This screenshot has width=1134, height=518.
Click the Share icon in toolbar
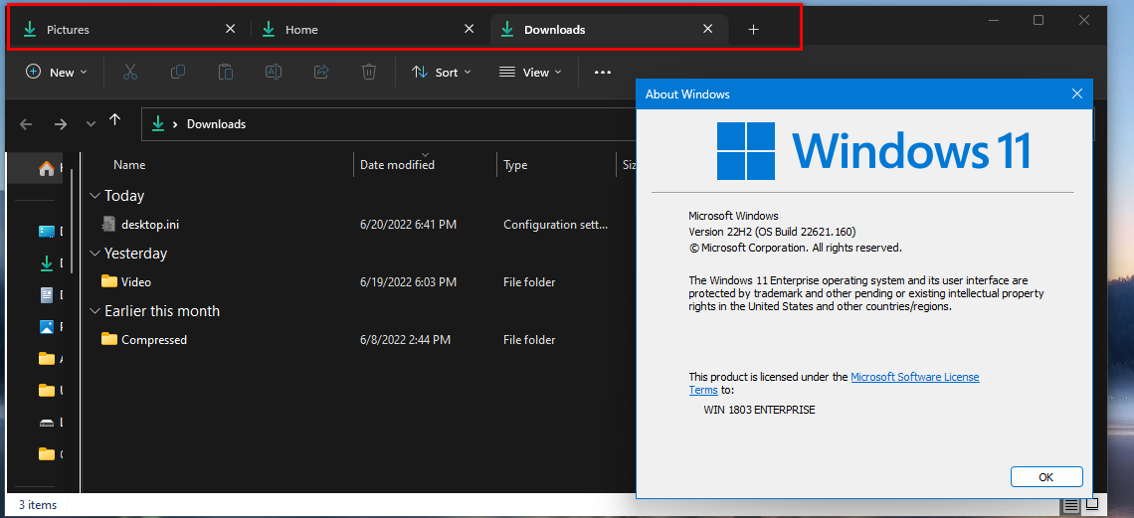(321, 73)
